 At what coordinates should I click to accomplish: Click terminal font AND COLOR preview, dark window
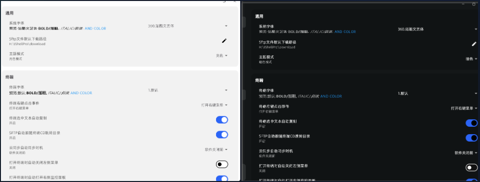point(331,96)
